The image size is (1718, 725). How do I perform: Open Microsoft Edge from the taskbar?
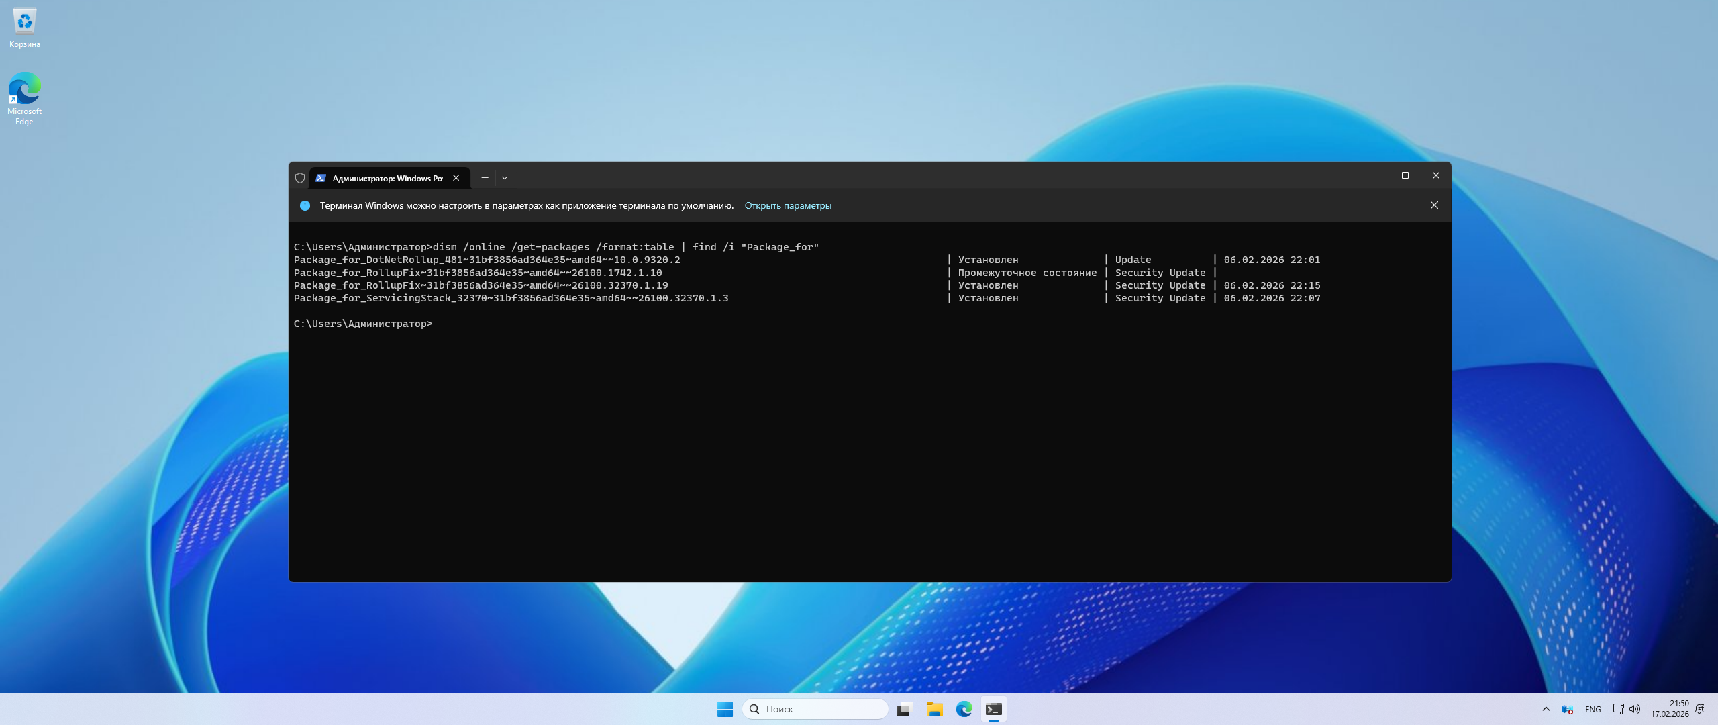click(x=964, y=709)
